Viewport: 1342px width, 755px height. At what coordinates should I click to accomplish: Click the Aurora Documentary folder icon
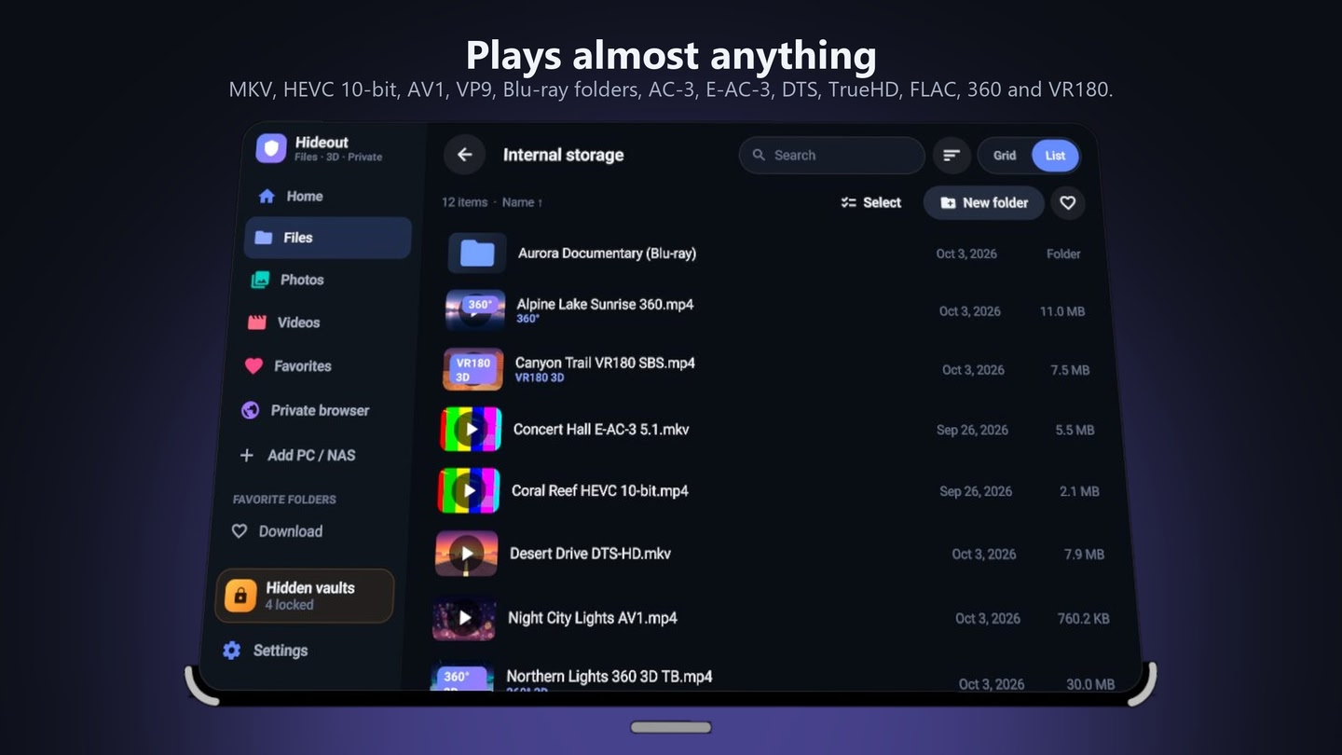[x=477, y=253]
